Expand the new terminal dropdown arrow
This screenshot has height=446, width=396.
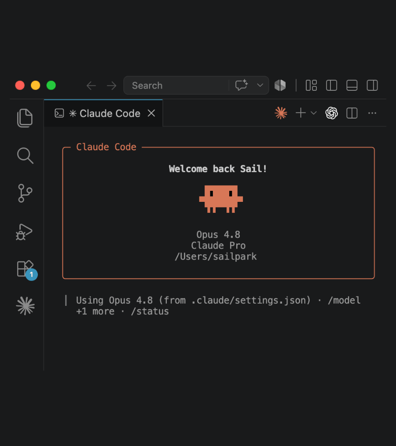pyautogui.click(x=314, y=113)
